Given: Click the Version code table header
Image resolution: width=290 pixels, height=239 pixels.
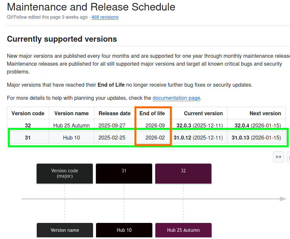Looking at the screenshot, I should pos(28,113).
